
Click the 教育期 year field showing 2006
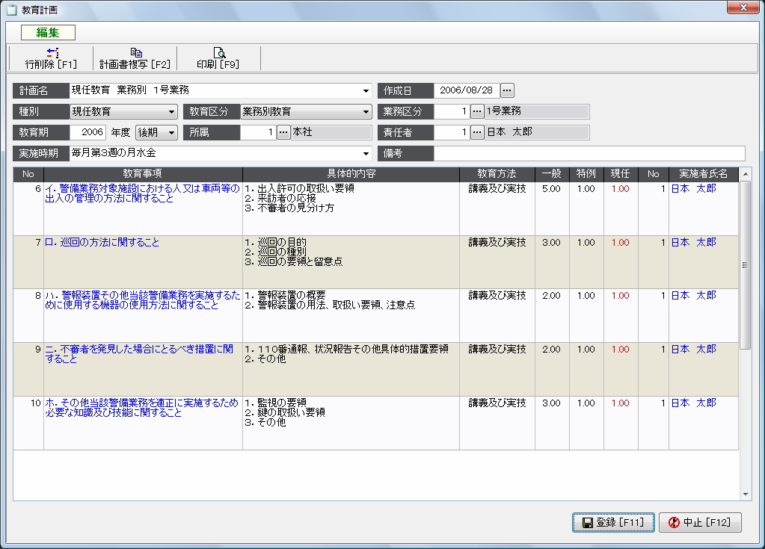[x=88, y=132]
